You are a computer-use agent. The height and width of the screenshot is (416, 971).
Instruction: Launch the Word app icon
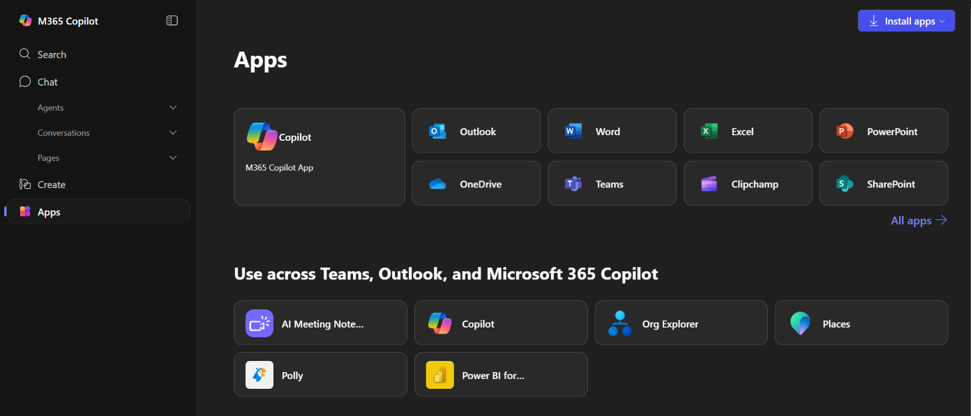tap(573, 131)
